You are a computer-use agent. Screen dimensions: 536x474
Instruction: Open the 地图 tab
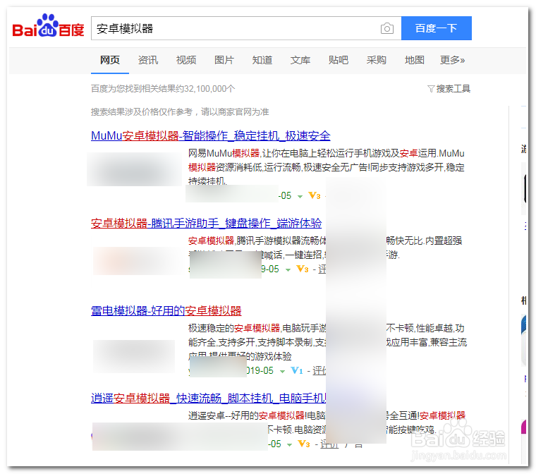[415, 60]
